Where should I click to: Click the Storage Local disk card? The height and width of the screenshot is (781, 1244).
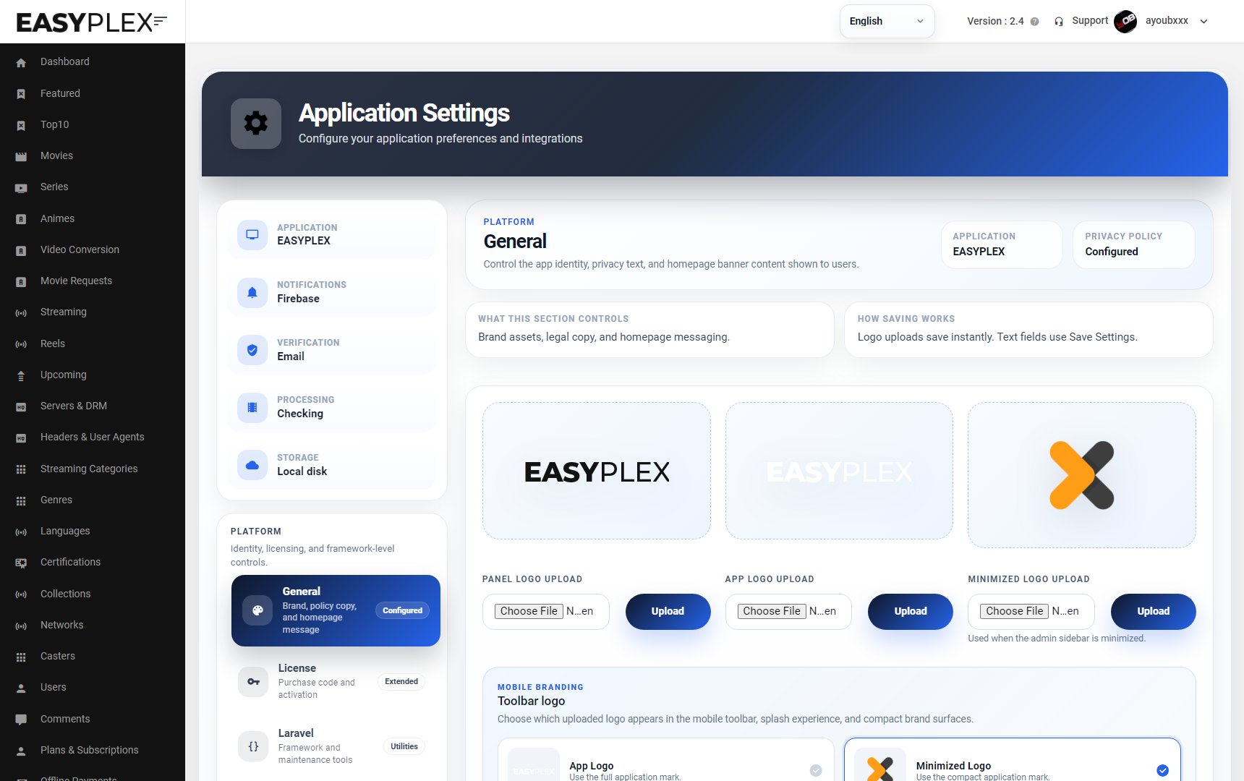(x=332, y=465)
